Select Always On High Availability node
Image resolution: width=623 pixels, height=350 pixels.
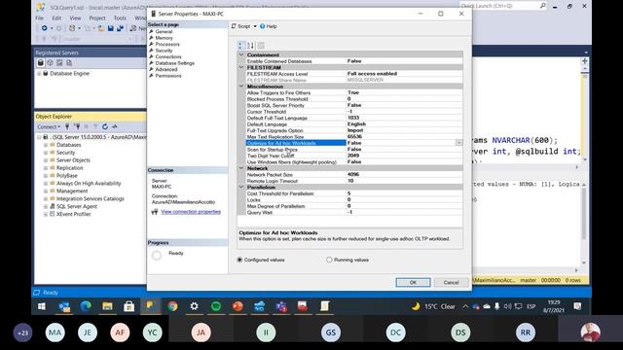click(x=89, y=184)
